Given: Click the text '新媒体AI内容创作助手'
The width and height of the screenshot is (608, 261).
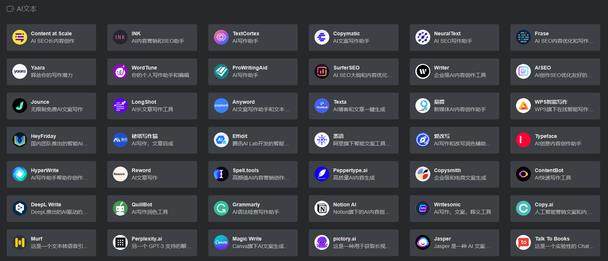Looking at the screenshot, I should (460, 109).
